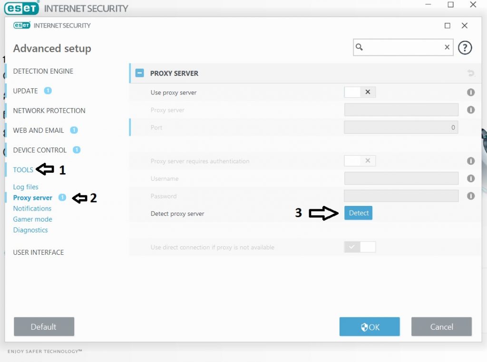
Task: Click info icon next to Proxy server field
Action: [x=470, y=110]
